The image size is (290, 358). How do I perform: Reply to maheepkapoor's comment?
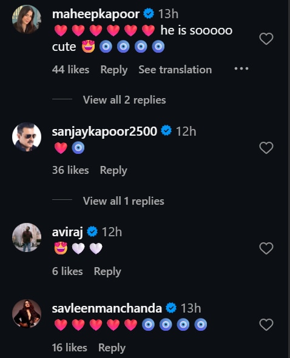[114, 70]
